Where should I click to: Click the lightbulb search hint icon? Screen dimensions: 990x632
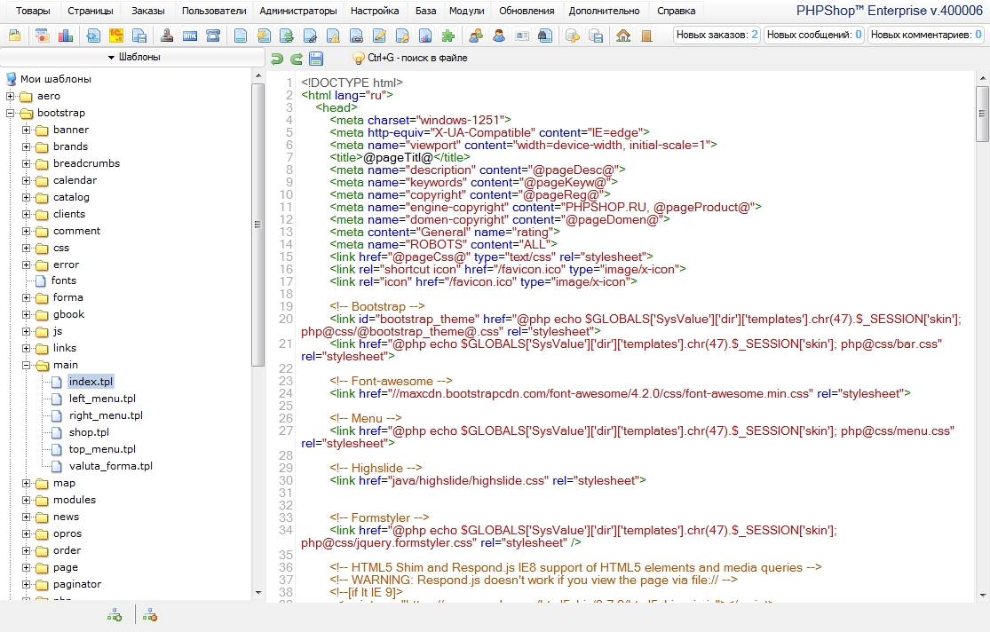tap(358, 58)
